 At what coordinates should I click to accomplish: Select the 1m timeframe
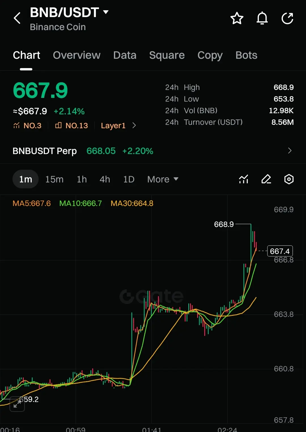pos(26,179)
